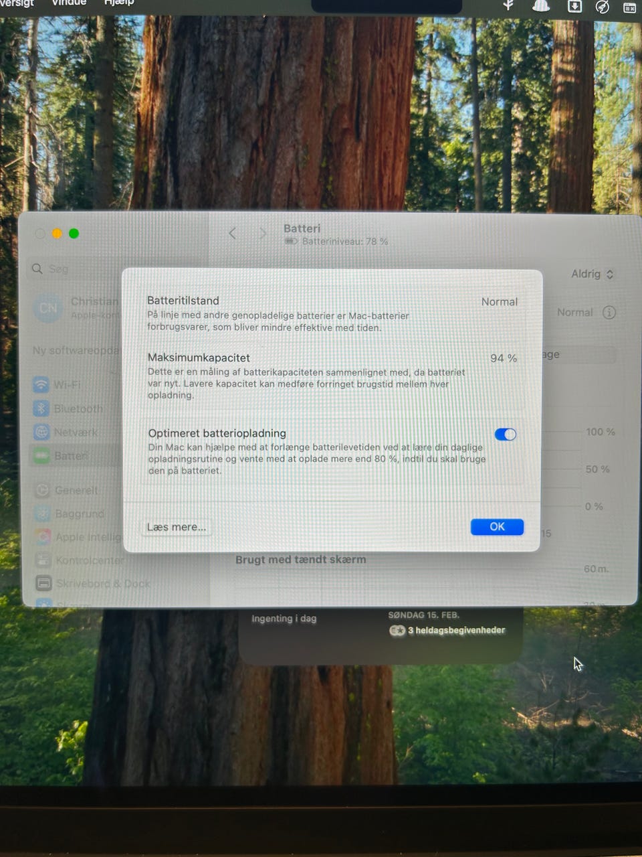Click the 100 % chart label

[600, 432]
